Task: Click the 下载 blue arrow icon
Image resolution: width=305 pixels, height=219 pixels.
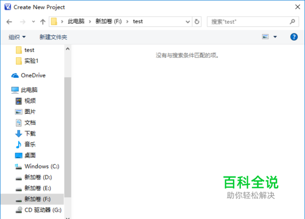Action: pos(18,134)
